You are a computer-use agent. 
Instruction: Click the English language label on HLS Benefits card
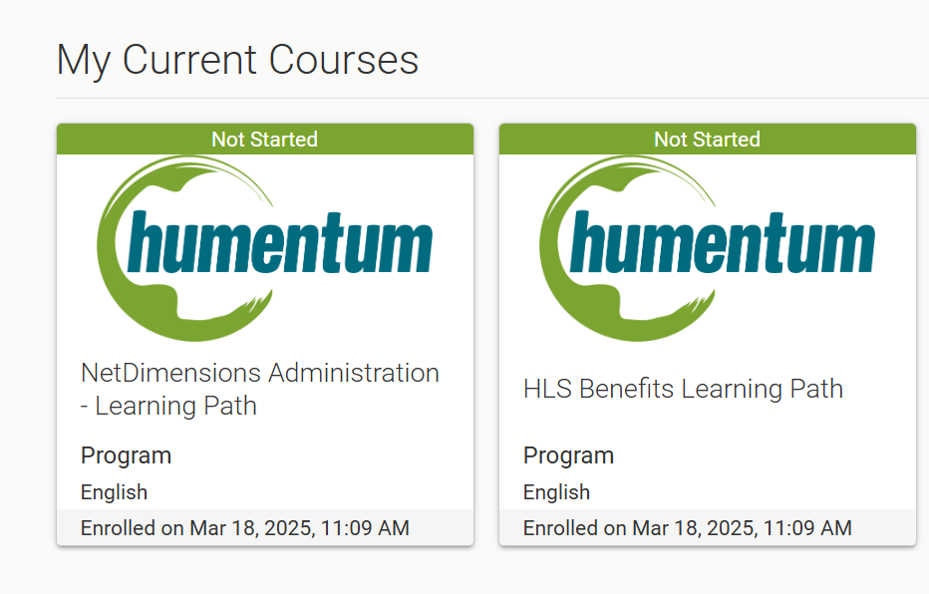tap(556, 492)
